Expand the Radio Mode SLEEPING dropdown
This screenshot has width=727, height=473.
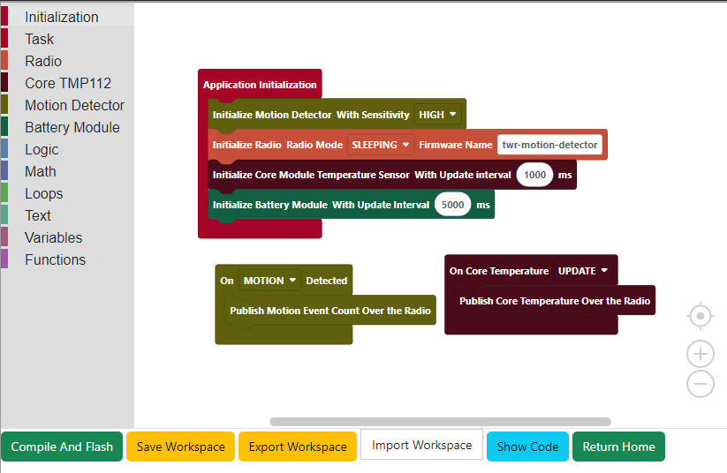381,145
